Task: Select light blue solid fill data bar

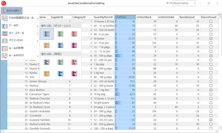Action: tap(61, 74)
